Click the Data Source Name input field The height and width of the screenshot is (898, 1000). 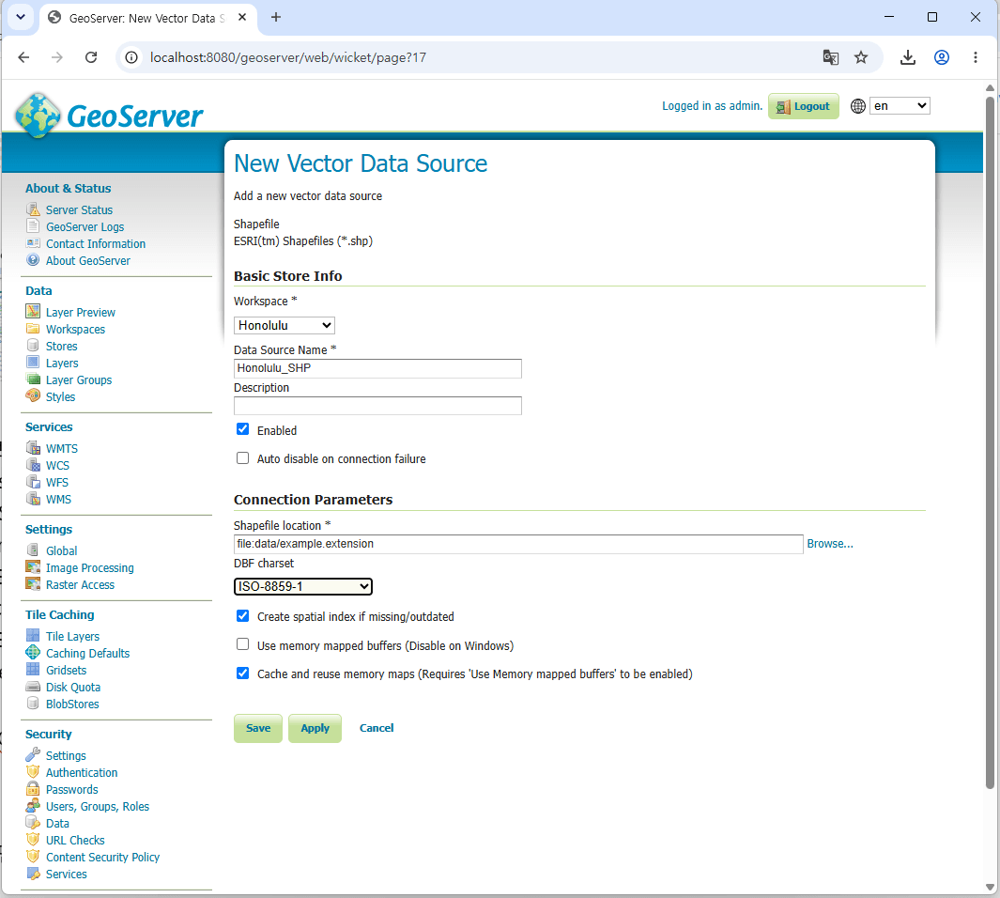click(x=377, y=368)
